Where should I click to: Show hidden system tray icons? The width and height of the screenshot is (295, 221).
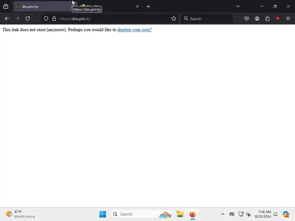[223, 214]
